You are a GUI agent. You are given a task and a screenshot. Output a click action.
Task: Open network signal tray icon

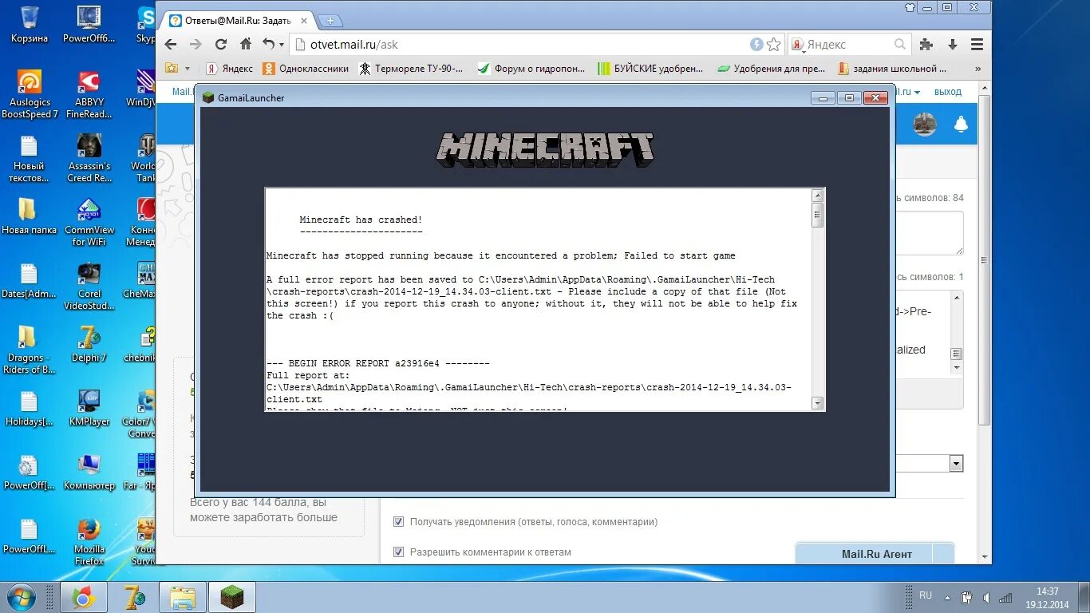[x=1006, y=597]
